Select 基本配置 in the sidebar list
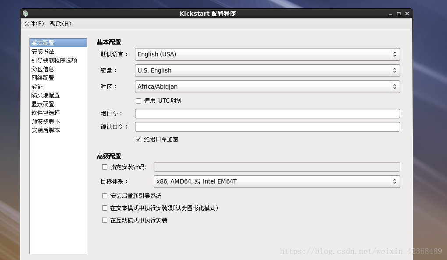The height and width of the screenshot is (260, 447). [58, 43]
